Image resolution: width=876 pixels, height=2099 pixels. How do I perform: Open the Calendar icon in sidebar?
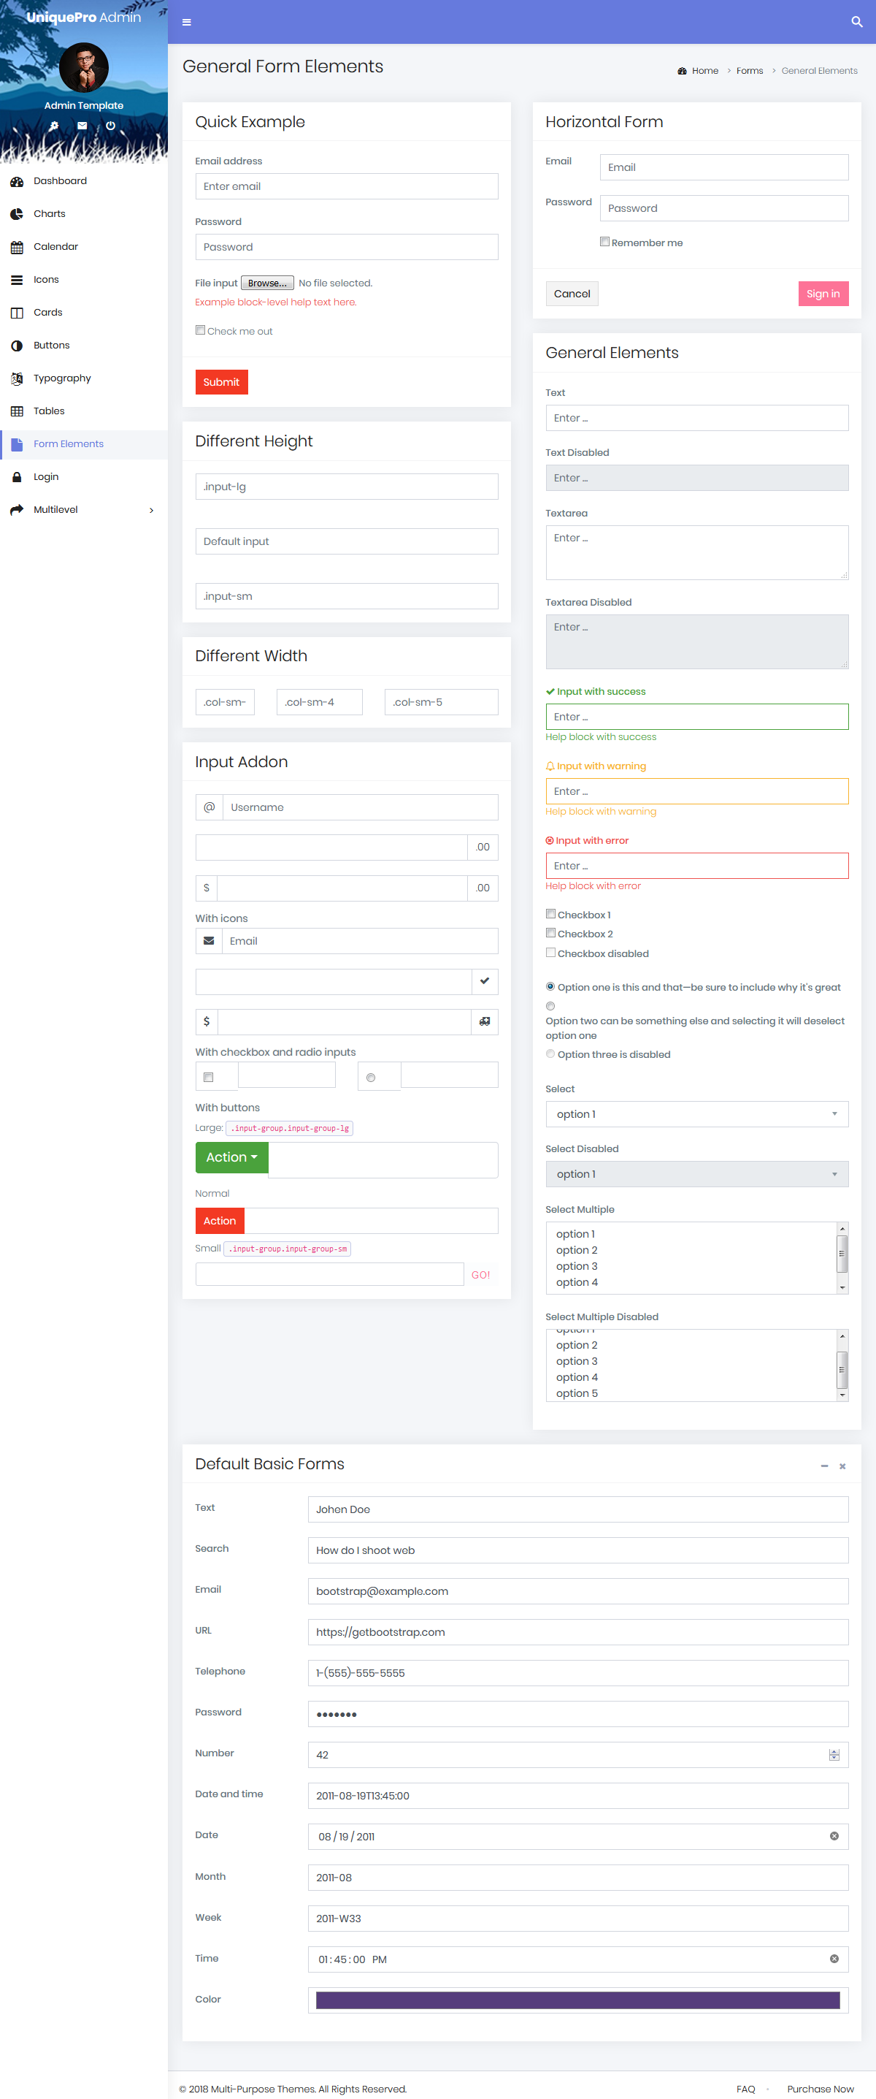[x=17, y=246]
